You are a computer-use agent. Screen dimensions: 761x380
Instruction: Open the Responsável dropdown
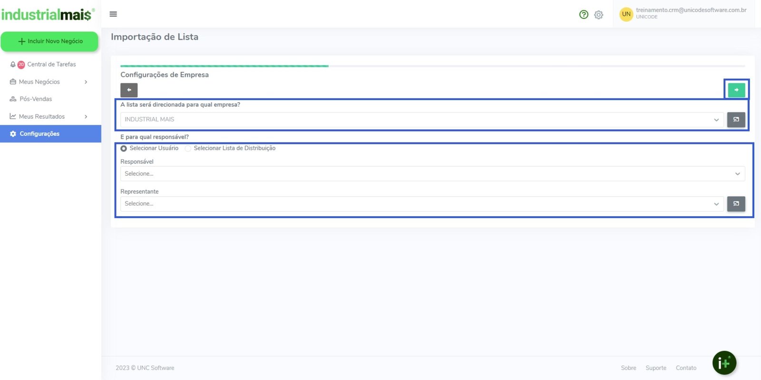tap(432, 174)
